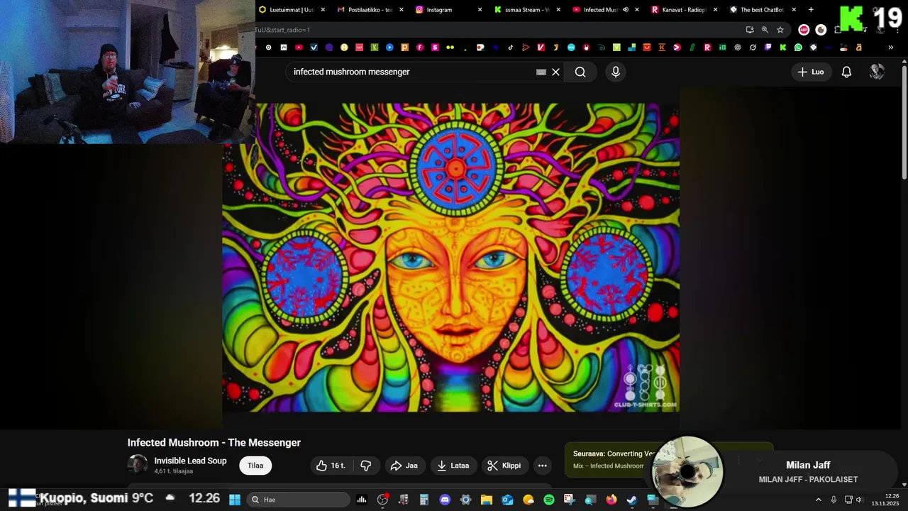Open the zoom magnifier icon in address bar
Image resolution: width=908 pixels, height=511 pixels.
pyautogui.click(x=765, y=30)
